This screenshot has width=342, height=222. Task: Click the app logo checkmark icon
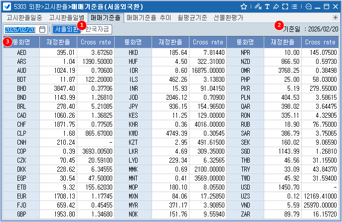7,7
